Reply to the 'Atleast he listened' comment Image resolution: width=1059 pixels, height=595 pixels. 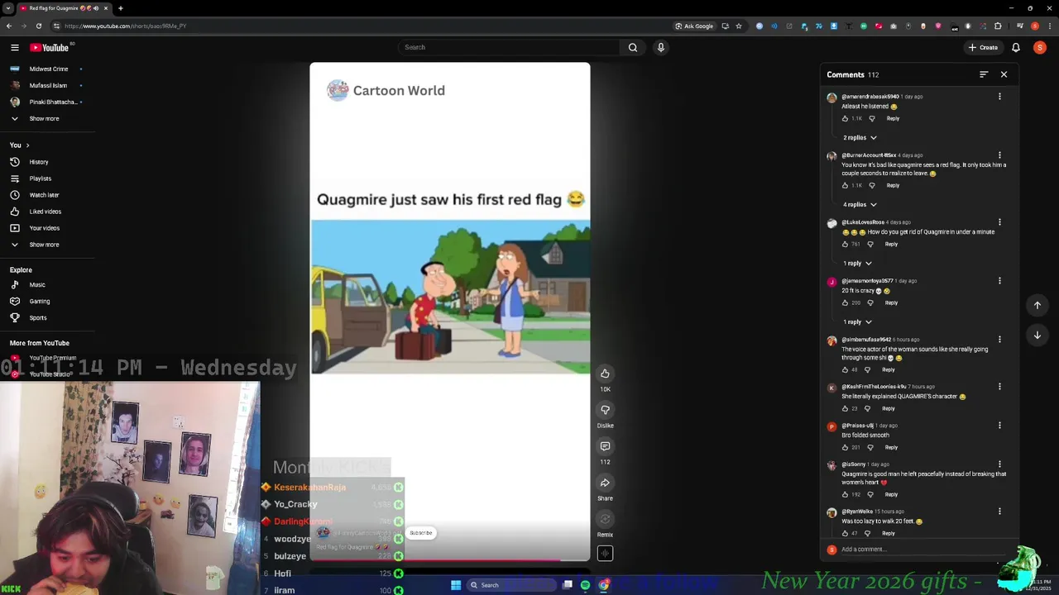pos(893,118)
